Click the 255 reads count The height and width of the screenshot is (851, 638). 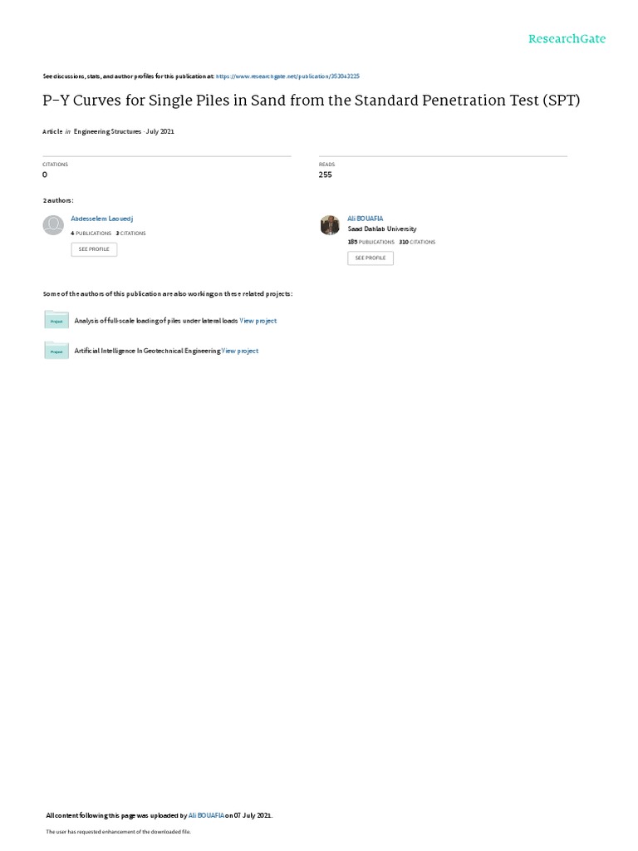coord(326,175)
